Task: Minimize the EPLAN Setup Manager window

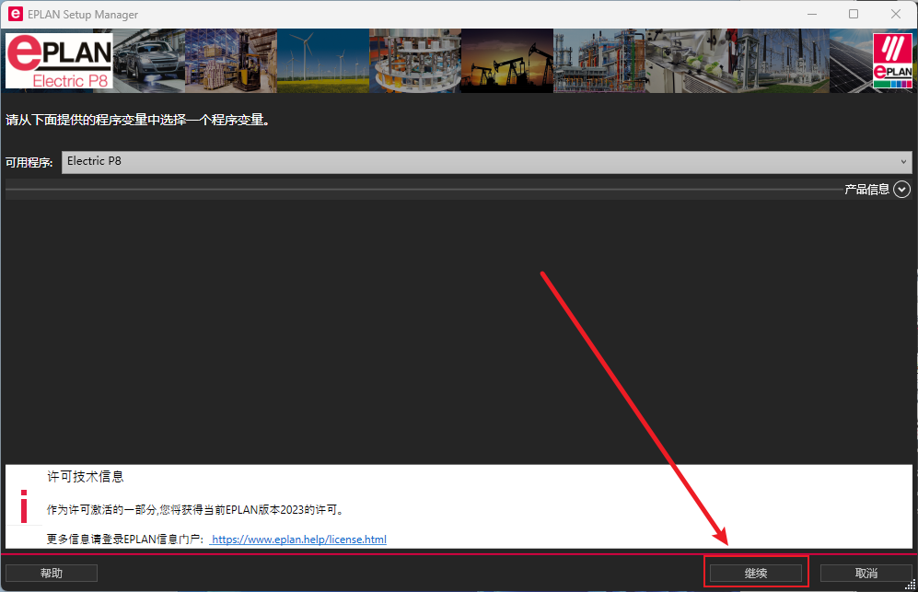Action: point(812,14)
